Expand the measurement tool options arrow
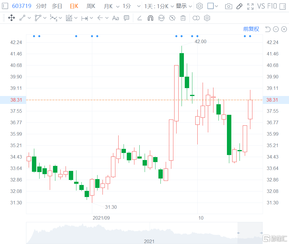 tap(76, 18)
